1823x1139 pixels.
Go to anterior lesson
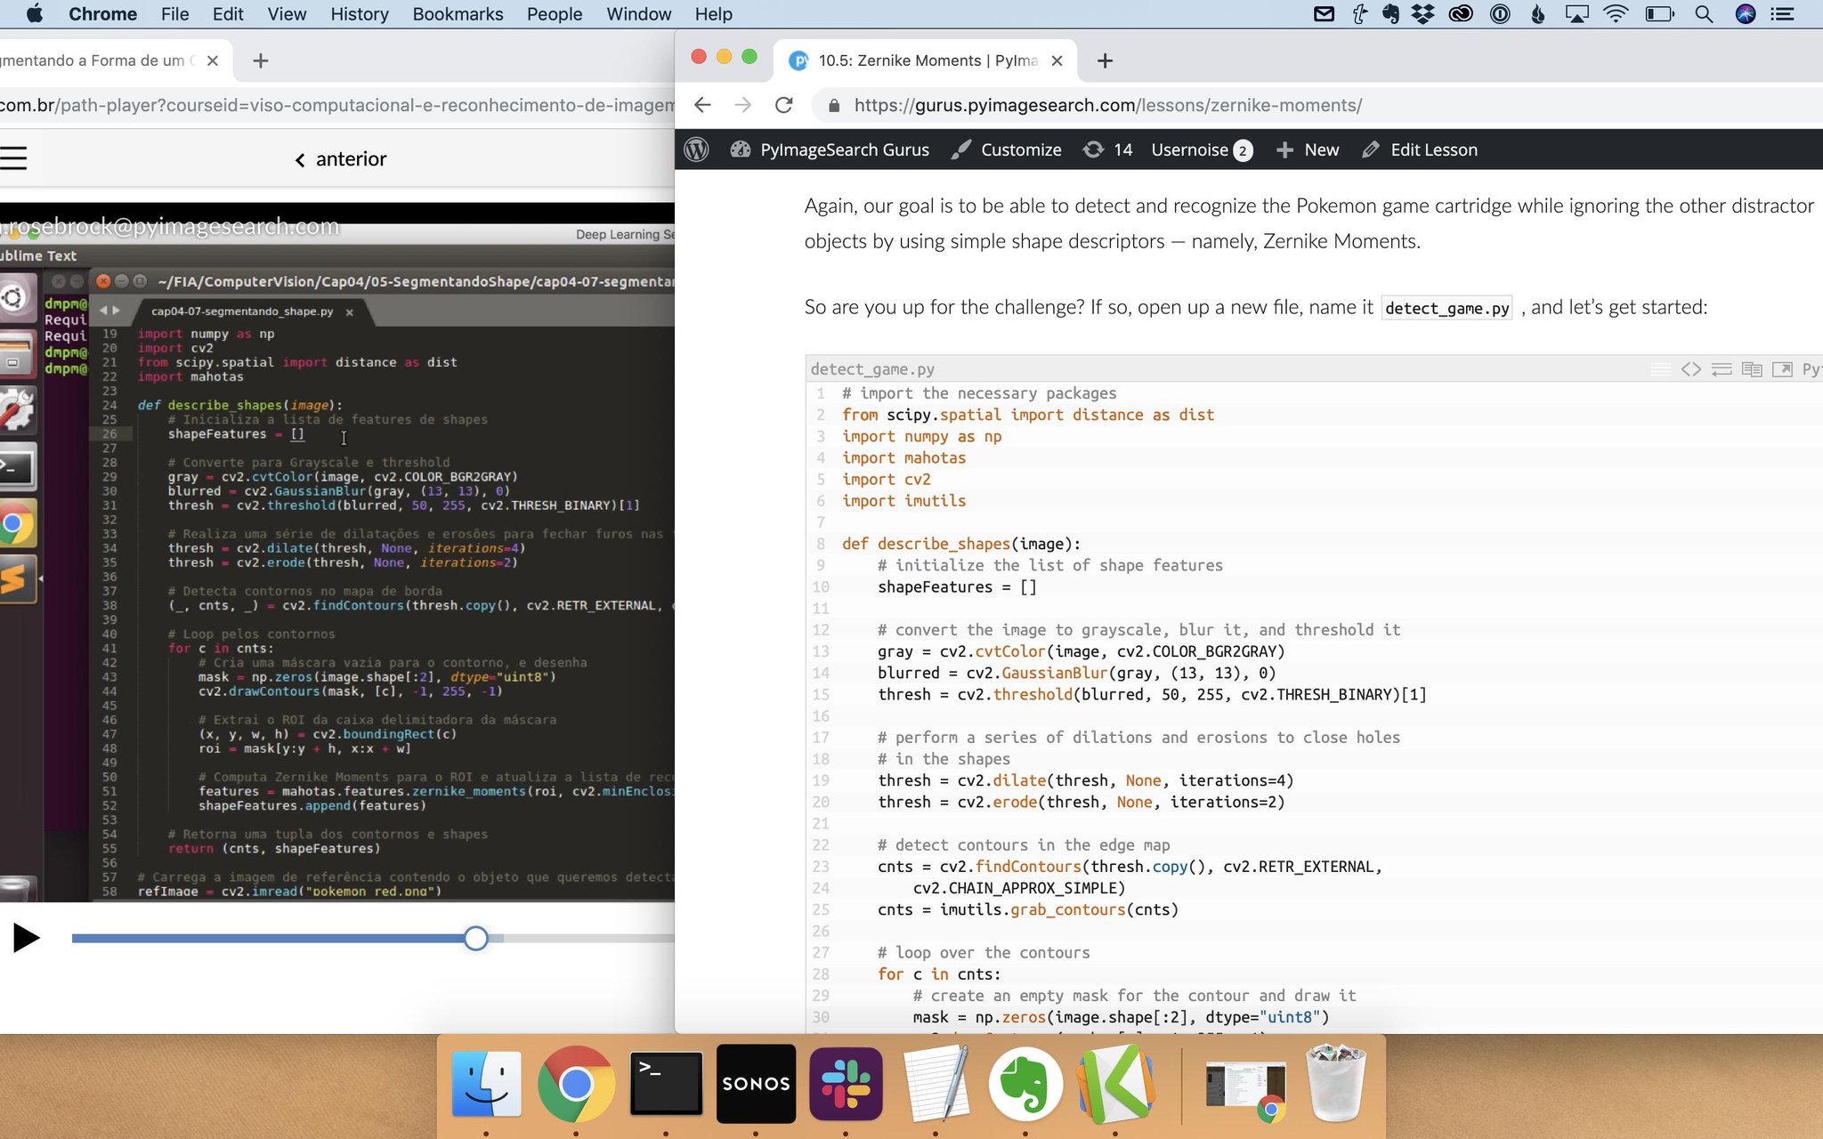pos(341,159)
